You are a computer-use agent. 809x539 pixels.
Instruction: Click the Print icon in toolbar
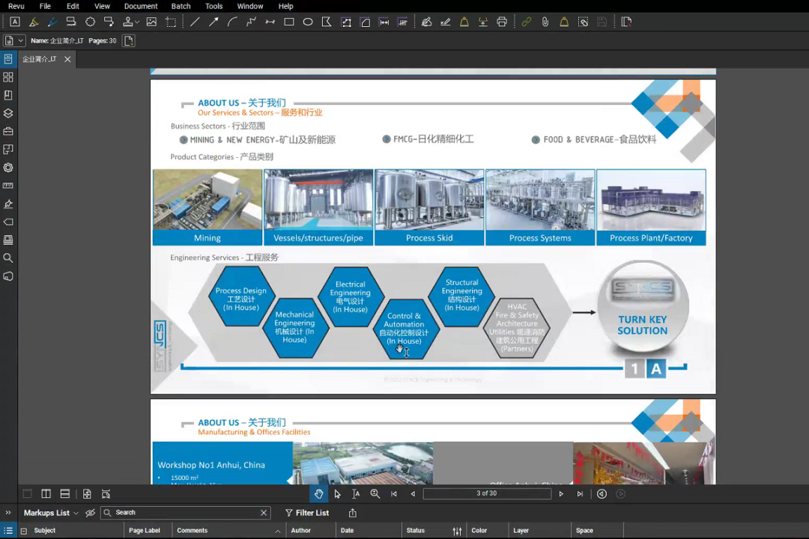(x=502, y=22)
